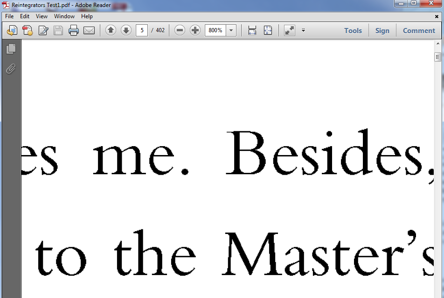Toggle scrolling page-fit mode icon

pyautogui.click(x=252, y=31)
